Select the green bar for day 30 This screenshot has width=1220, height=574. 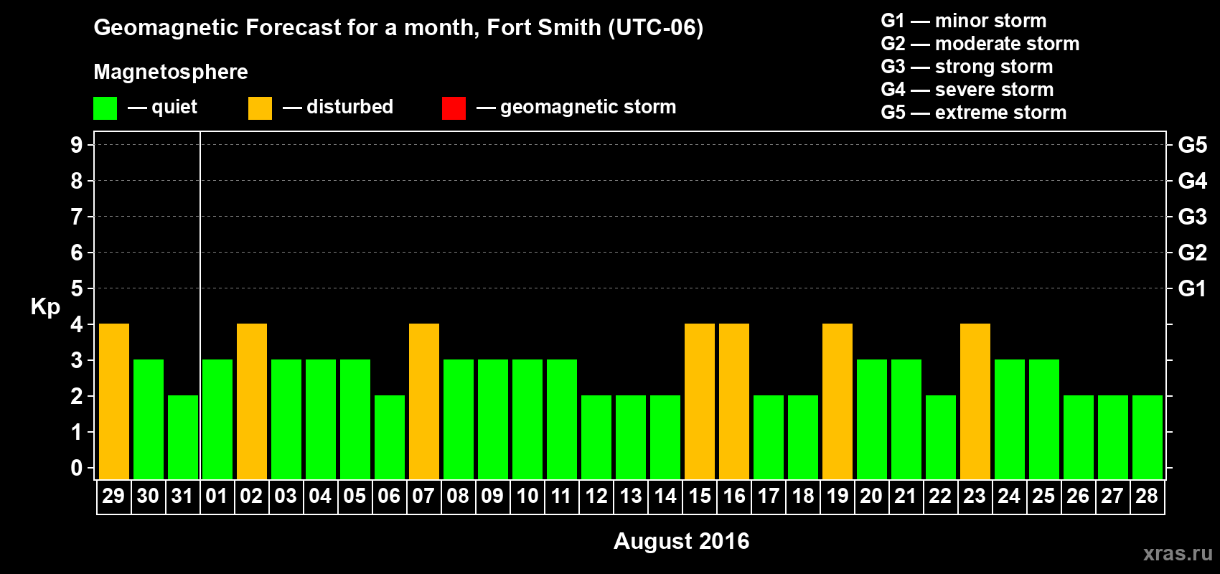pyautogui.click(x=149, y=419)
